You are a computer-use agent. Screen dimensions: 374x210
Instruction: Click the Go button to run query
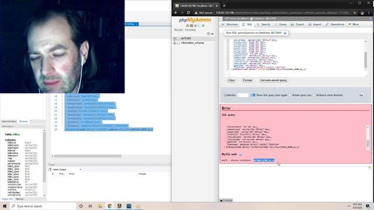pos(361,95)
